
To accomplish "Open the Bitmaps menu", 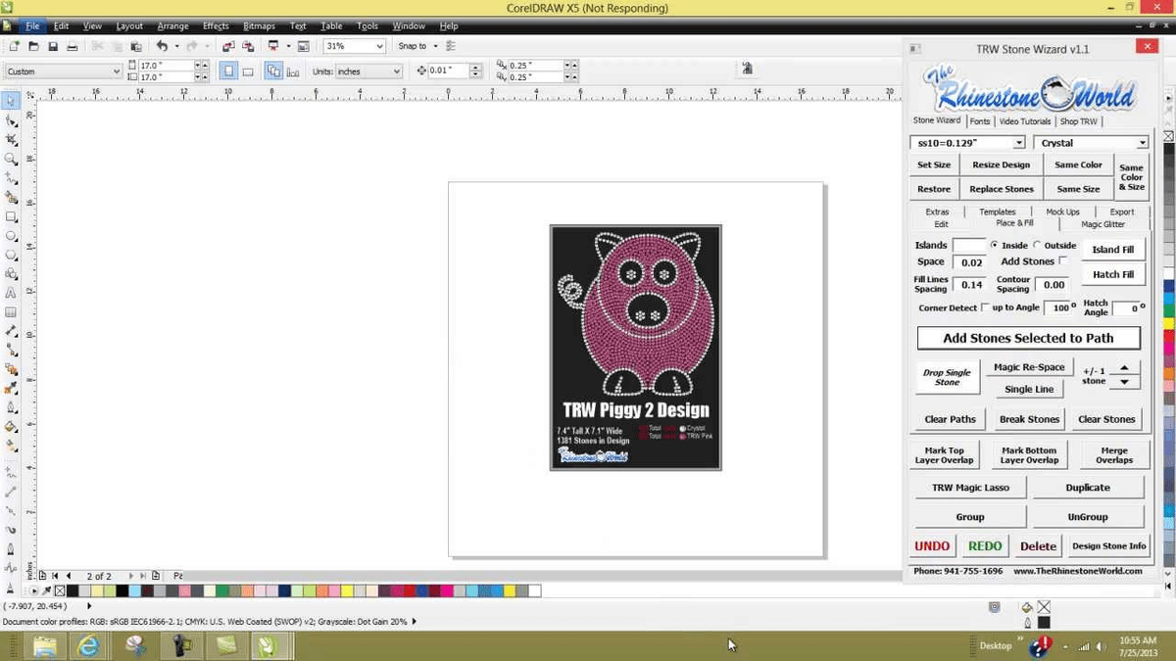I will (x=259, y=25).
